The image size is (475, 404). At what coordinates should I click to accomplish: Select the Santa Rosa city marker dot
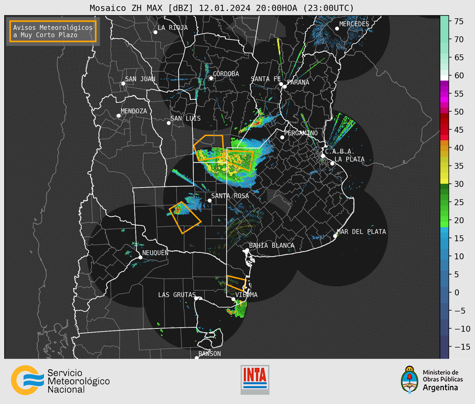tap(209, 200)
